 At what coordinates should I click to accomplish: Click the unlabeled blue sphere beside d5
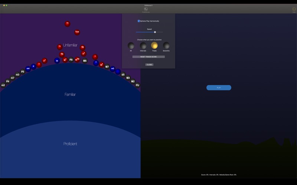[x=118, y=71]
